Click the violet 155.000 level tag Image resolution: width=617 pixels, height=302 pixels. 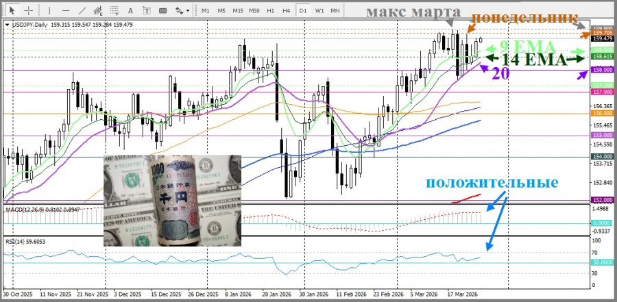point(602,135)
